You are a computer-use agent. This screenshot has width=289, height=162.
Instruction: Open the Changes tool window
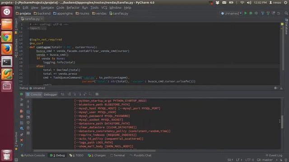pos(97,155)
